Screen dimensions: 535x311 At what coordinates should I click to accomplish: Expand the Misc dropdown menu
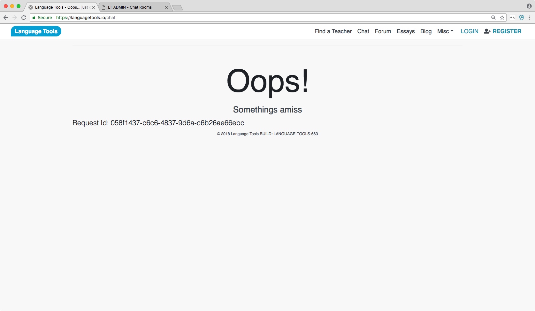(x=445, y=31)
